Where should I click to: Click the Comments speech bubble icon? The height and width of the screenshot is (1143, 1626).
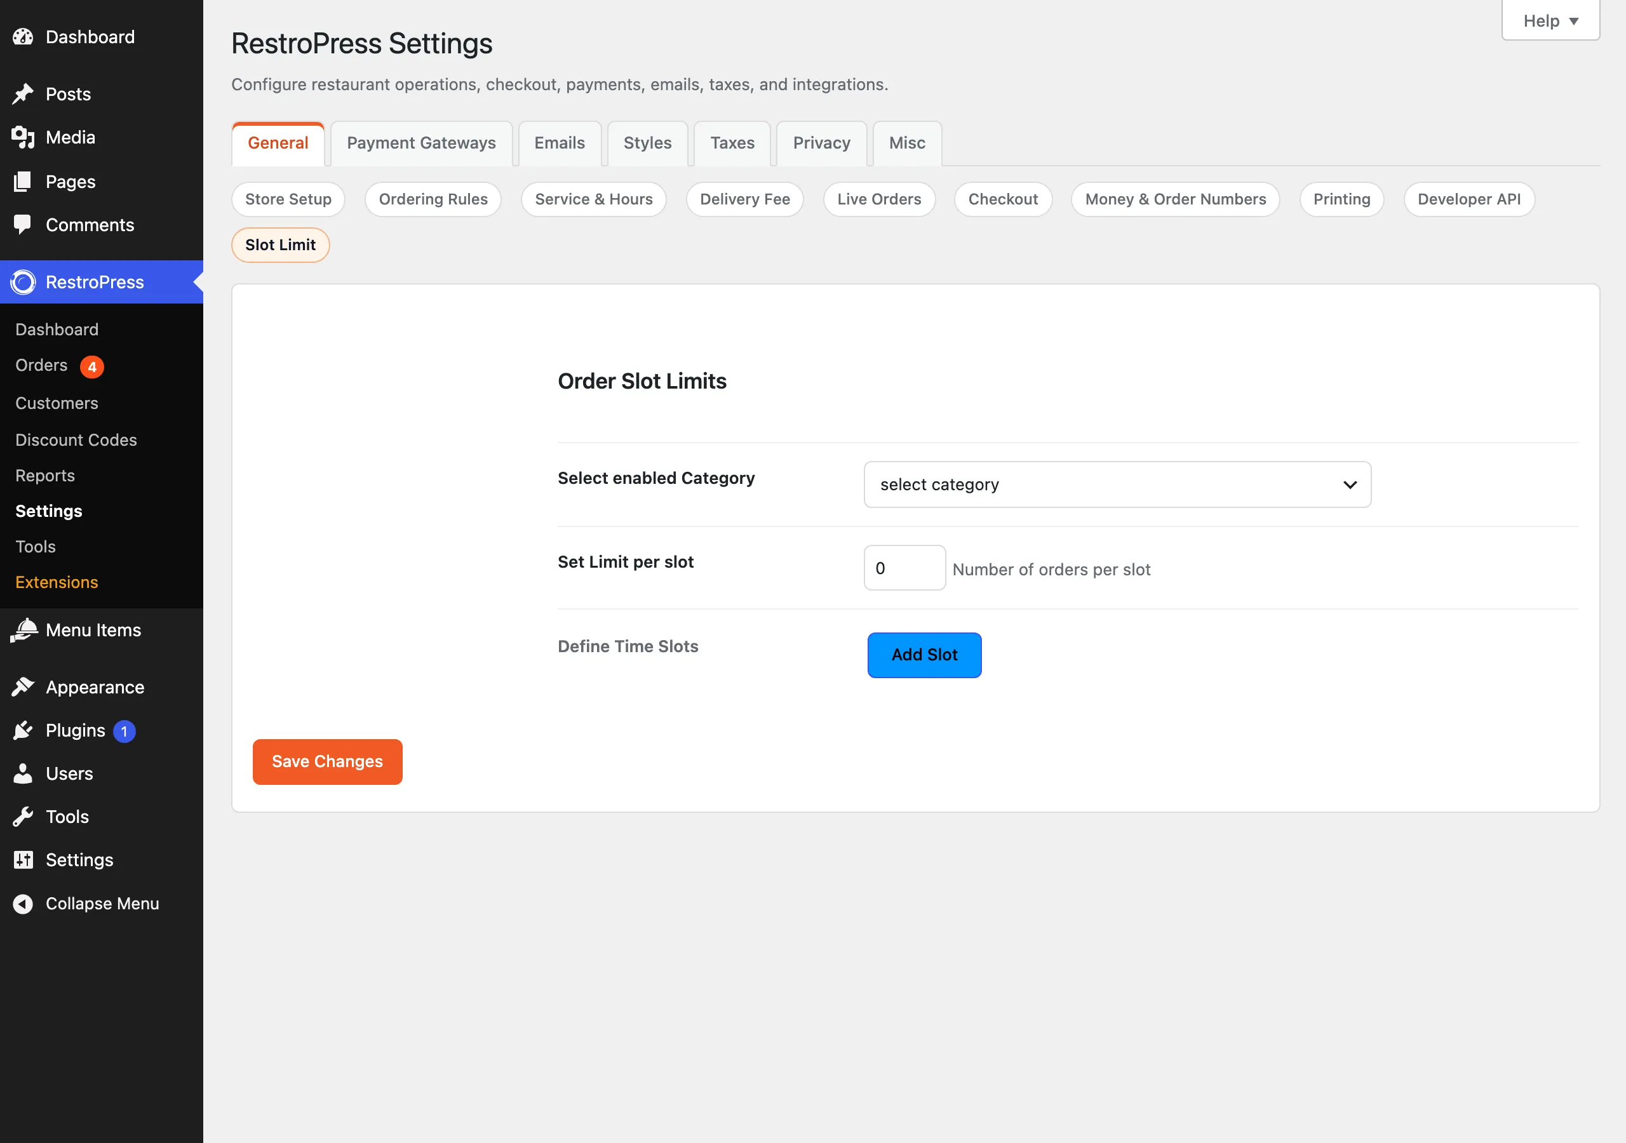23,225
